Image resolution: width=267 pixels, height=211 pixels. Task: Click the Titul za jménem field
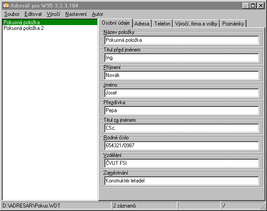(x=182, y=128)
